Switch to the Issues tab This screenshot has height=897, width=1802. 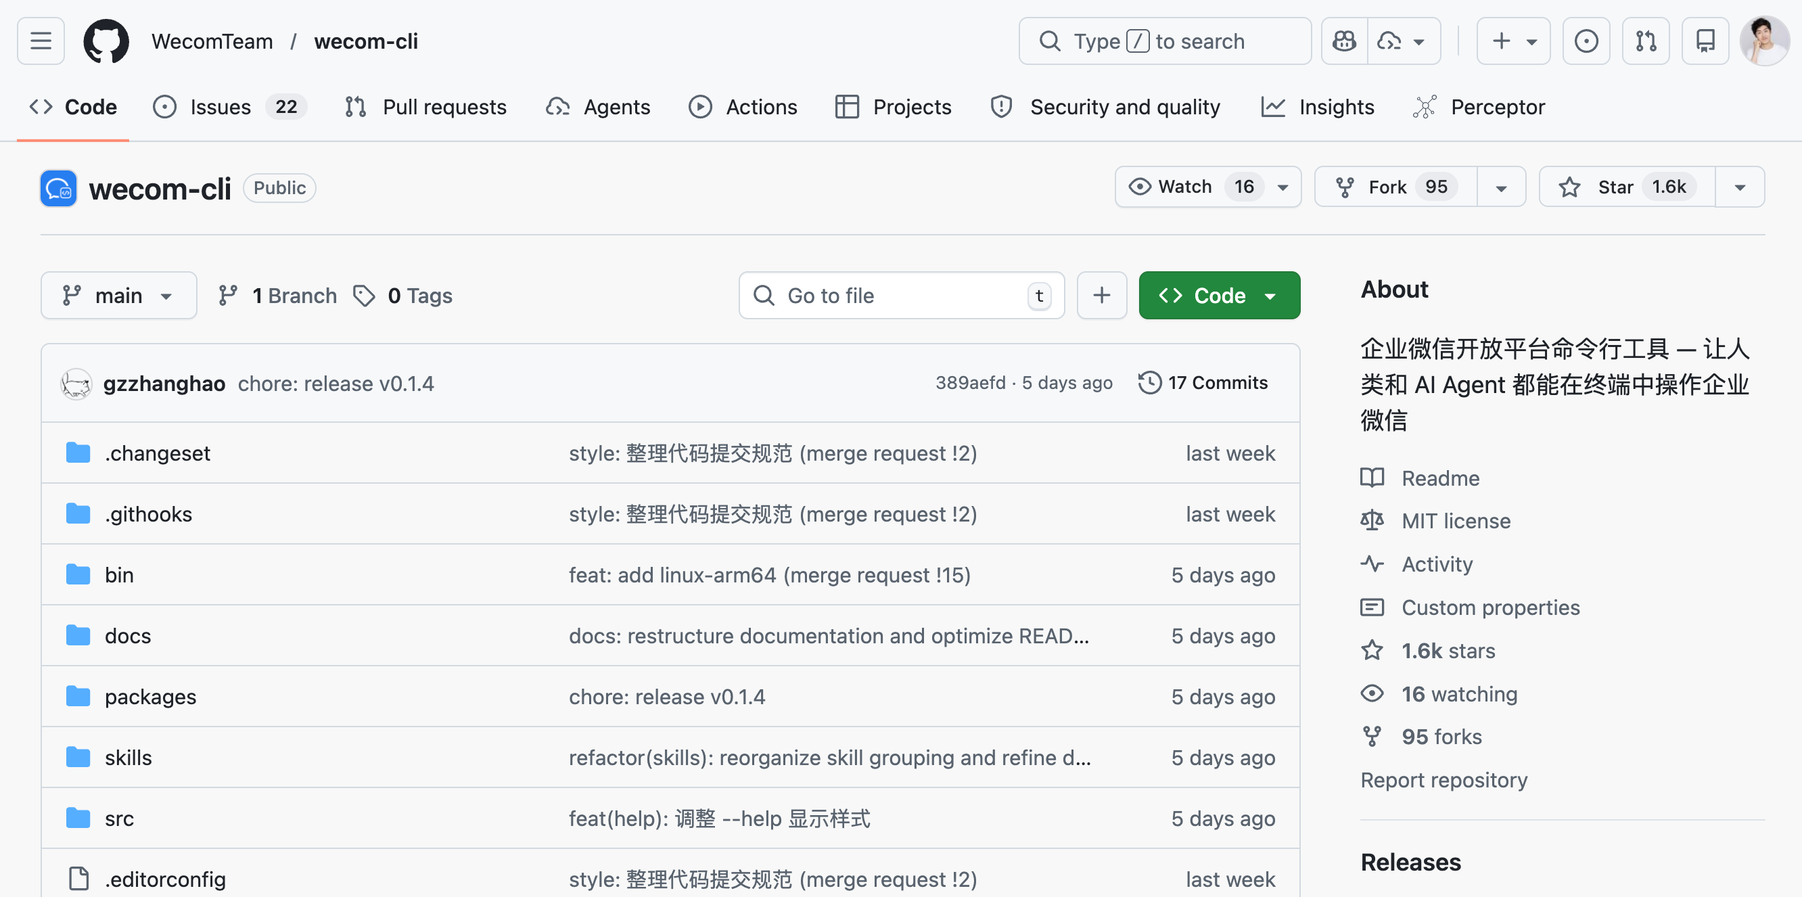pos(221,107)
